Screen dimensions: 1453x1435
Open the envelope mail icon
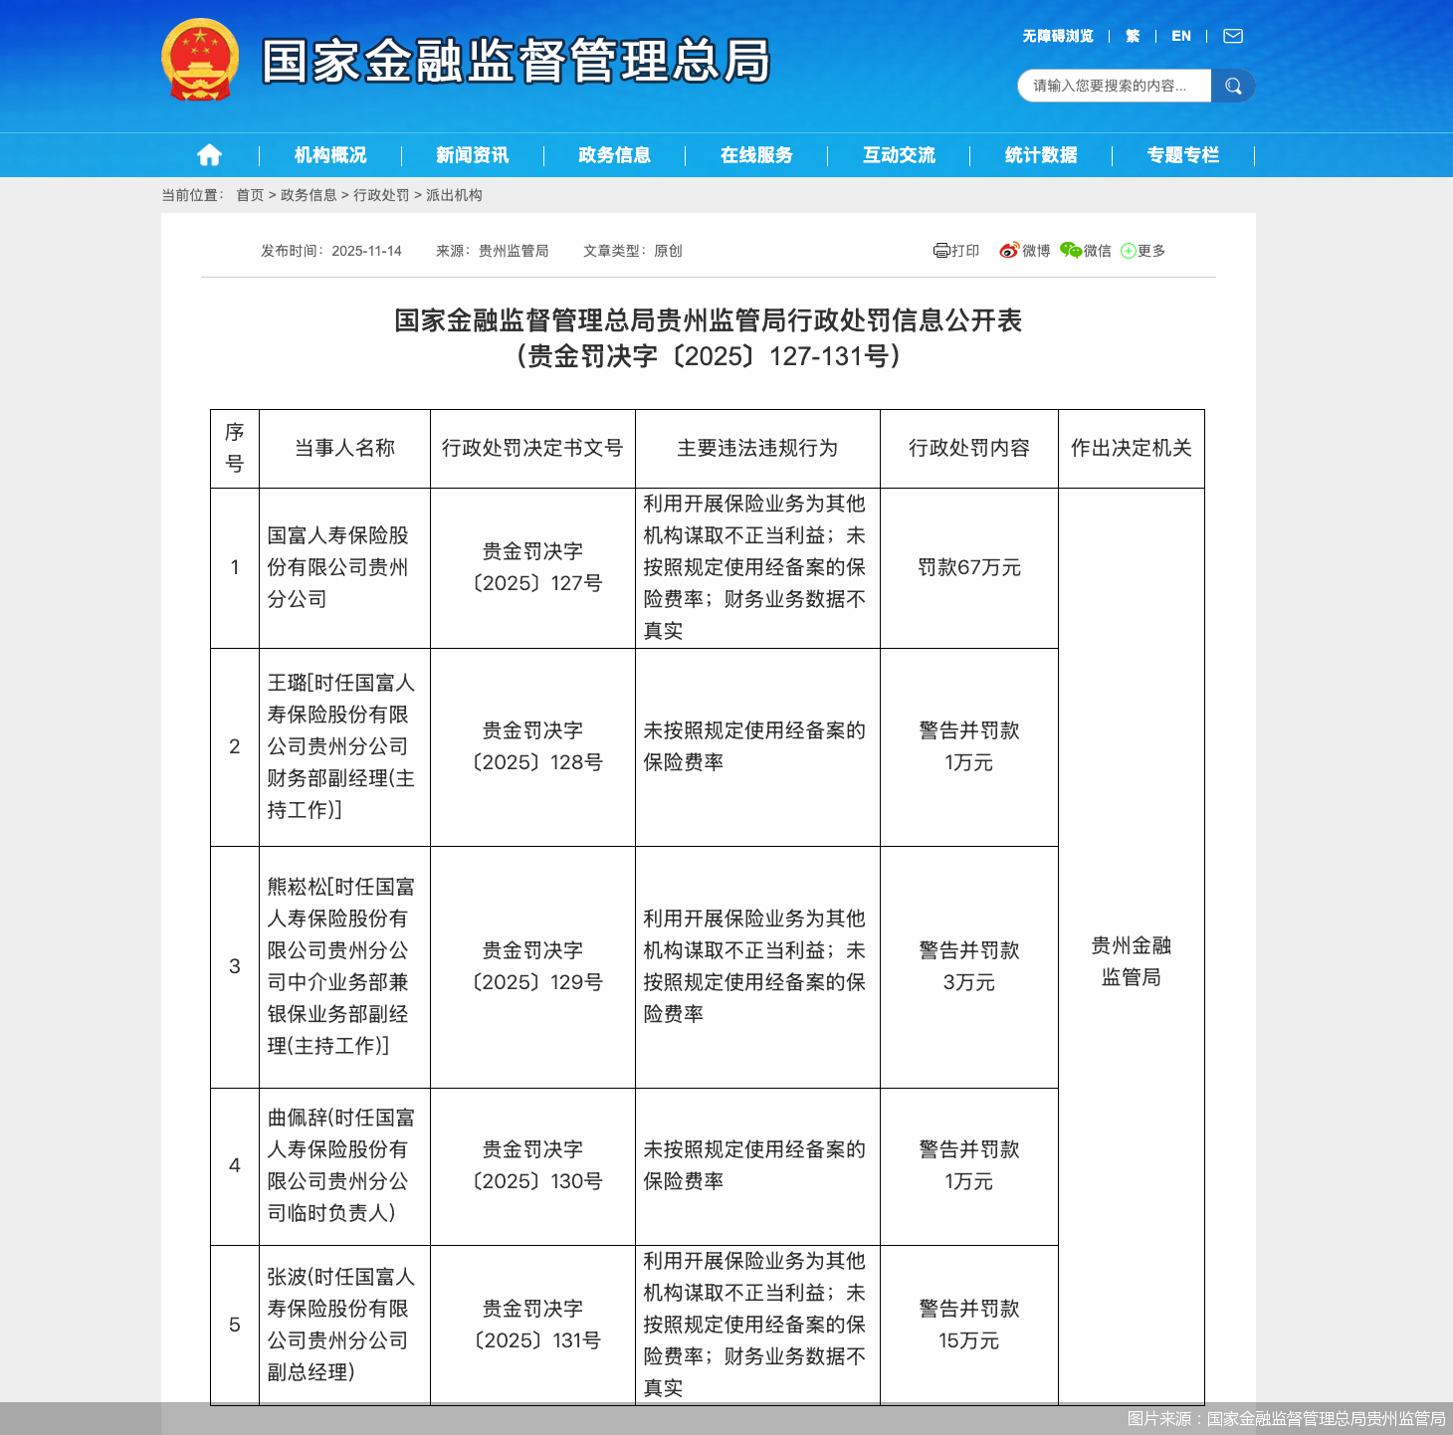pyautogui.click(x=1232, y=36)
